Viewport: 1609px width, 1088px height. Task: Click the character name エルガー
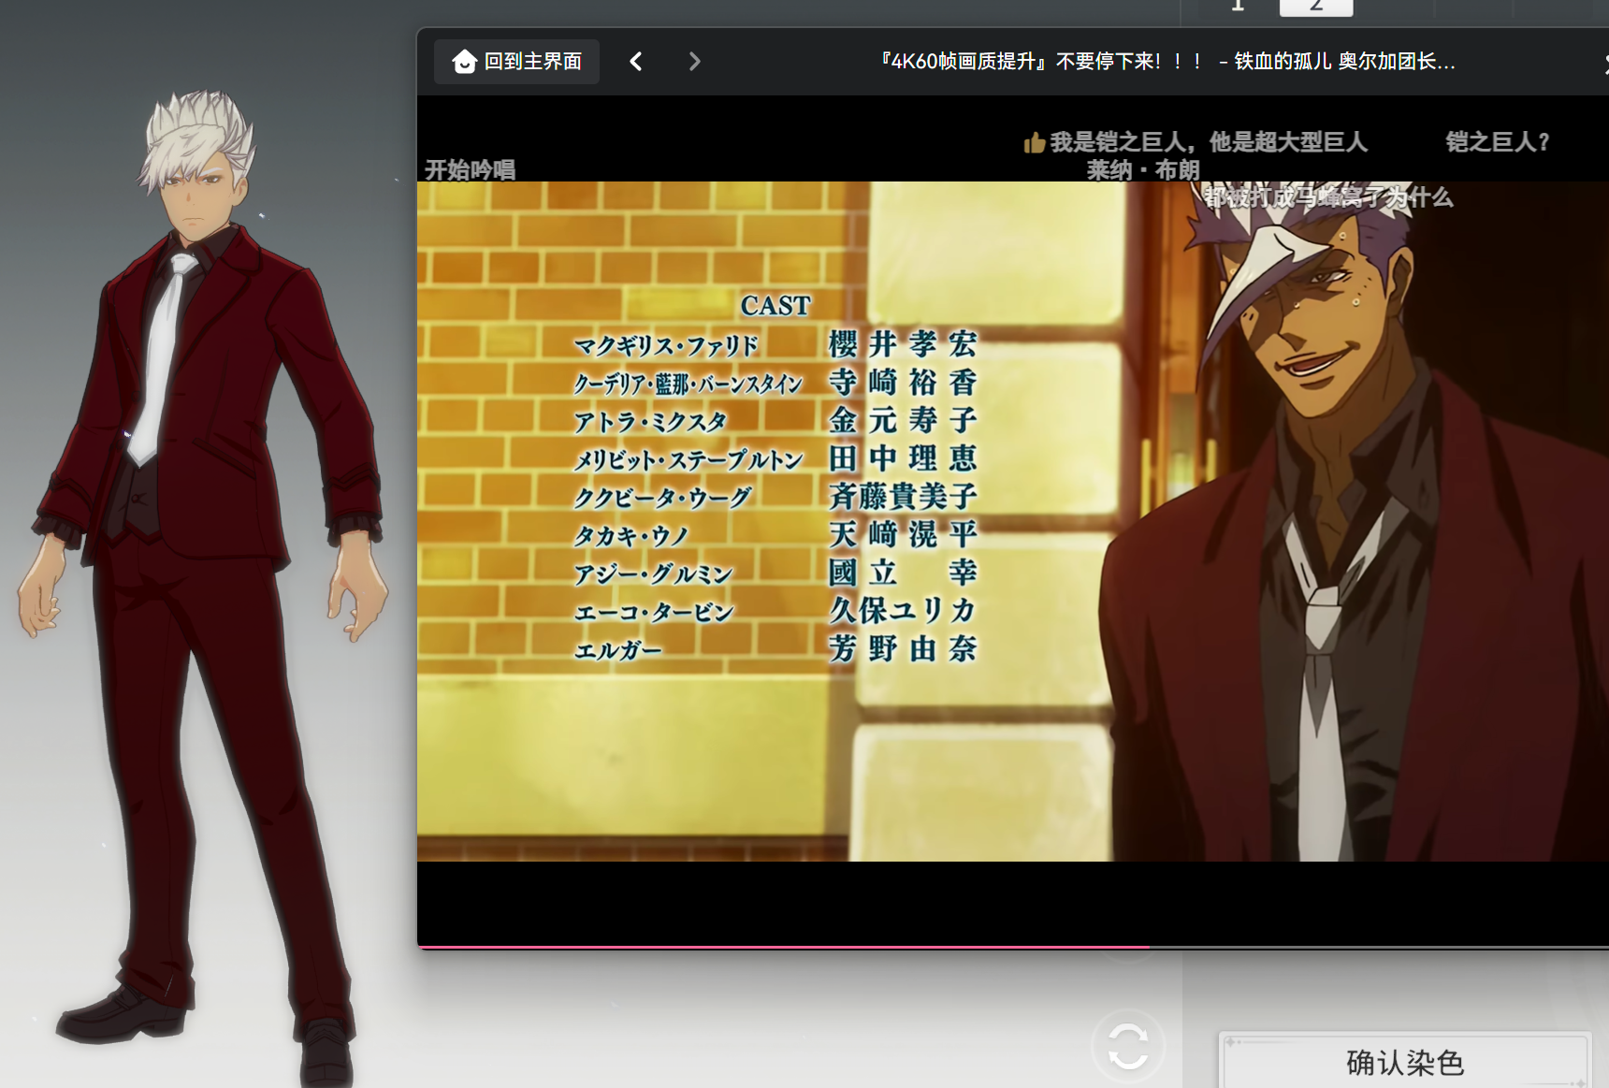(x=617, y=650)
